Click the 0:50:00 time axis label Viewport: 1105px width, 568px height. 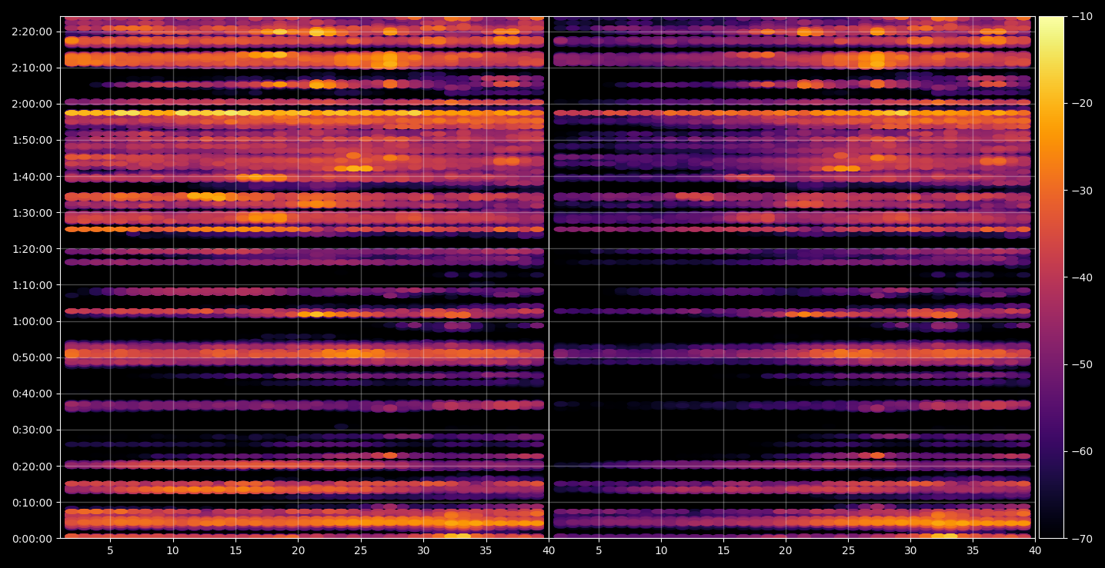[x=32, y=357]
